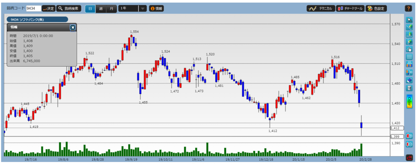Switch to 週 weekly chart

click(x=101, y=8)
